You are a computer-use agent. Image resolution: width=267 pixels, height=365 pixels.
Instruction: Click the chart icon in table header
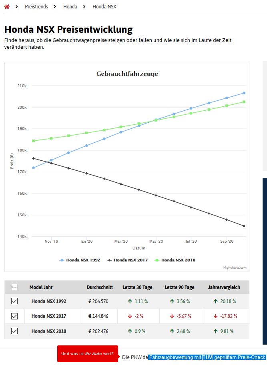click(14, 287)
